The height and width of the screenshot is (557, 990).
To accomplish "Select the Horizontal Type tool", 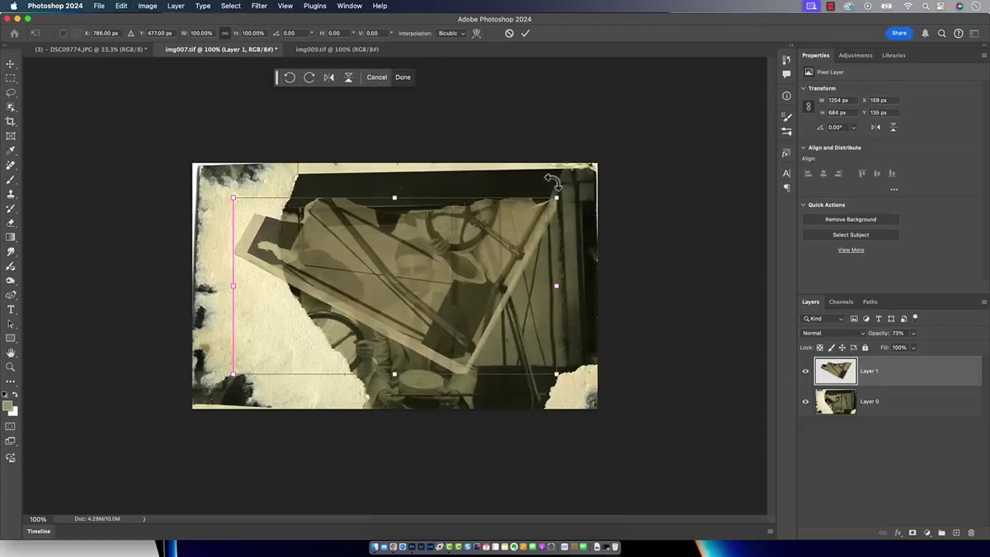I will click(x=11, y=309).
